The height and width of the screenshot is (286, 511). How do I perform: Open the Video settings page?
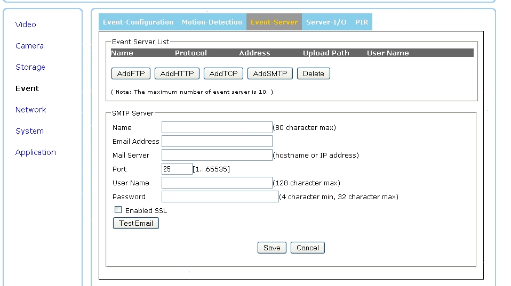26,24
